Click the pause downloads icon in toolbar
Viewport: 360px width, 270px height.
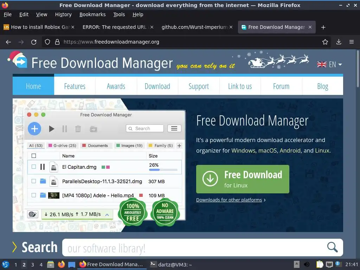coord(65,129)
